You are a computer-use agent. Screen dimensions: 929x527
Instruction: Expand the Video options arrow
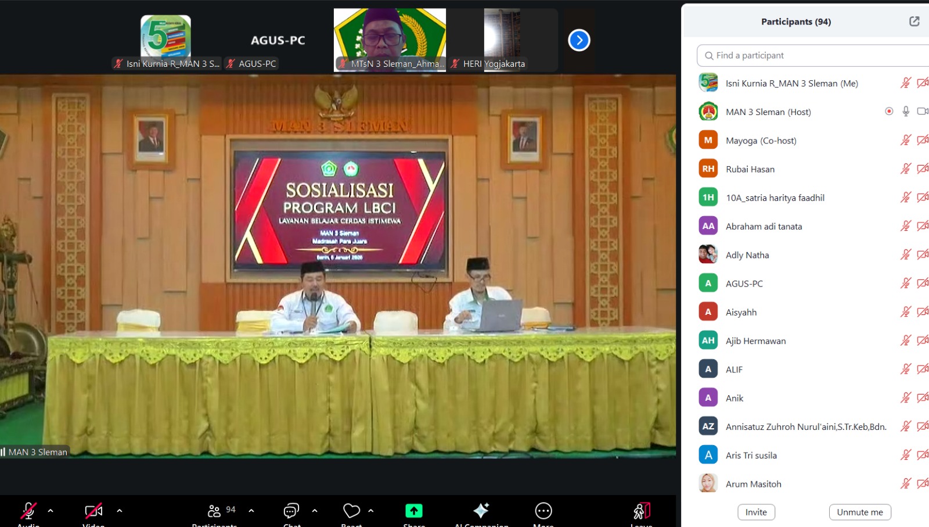[120, 511]
